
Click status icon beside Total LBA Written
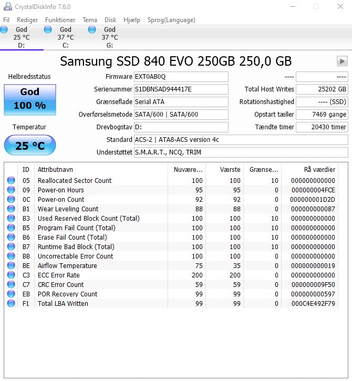[11, 304]
